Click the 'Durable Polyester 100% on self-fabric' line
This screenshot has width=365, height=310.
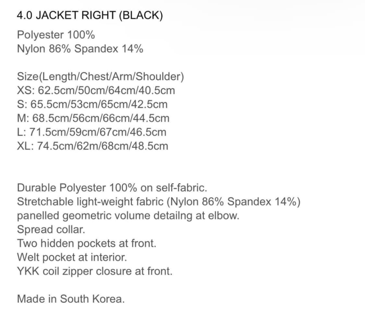(112, 188)
